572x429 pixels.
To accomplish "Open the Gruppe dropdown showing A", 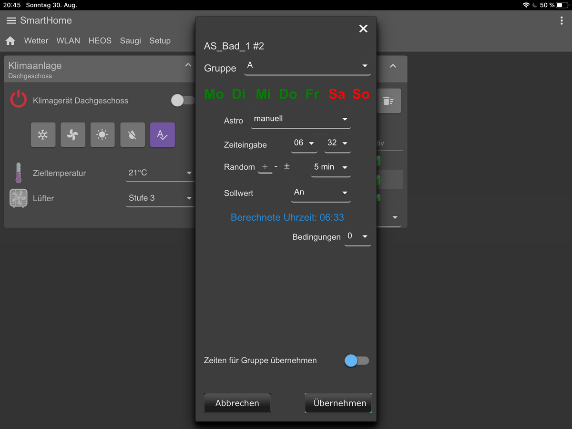I will click(307, 66).
